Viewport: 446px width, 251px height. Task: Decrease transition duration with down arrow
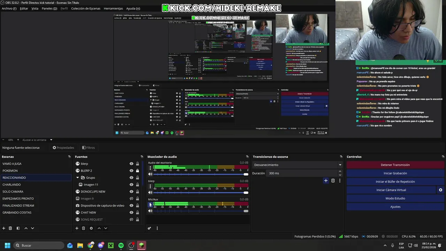(x=340, y=175)
